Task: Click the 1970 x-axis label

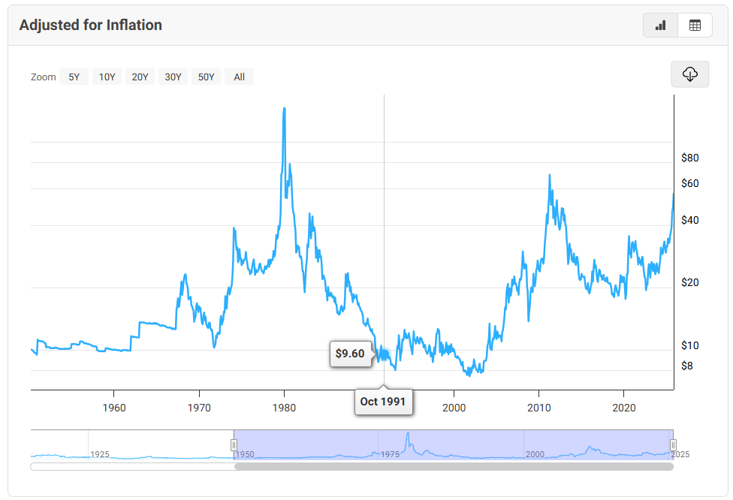Action: coord(199,408)
